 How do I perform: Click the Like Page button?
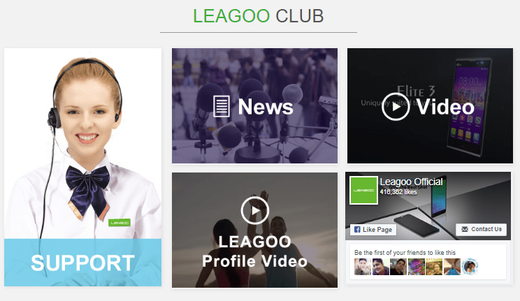[373, 229]
